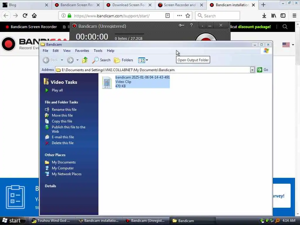
Task: Open browser downloads arrow icon
Action: pos(264,16)
